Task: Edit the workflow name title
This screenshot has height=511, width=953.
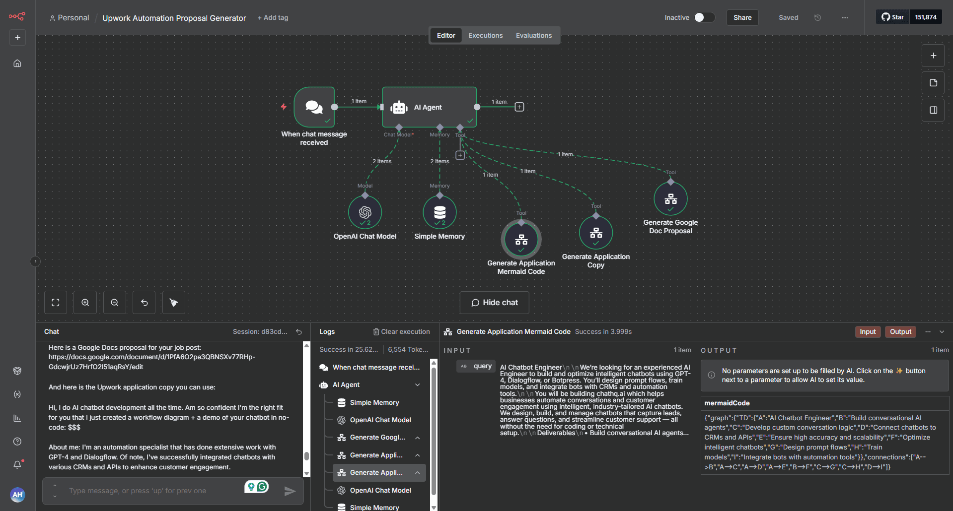Action: point(174,18)
